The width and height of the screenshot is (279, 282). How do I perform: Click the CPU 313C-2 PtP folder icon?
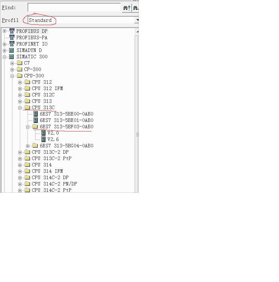(x=27, y=158)
